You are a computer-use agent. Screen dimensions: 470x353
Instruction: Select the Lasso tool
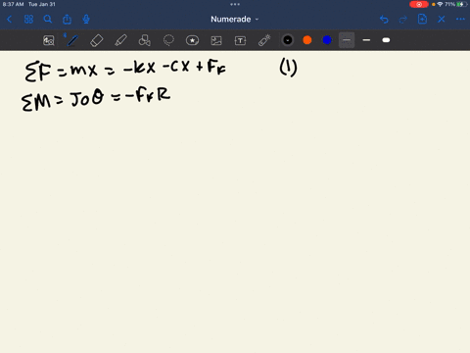pyautogui.click(x=168, y=40)
